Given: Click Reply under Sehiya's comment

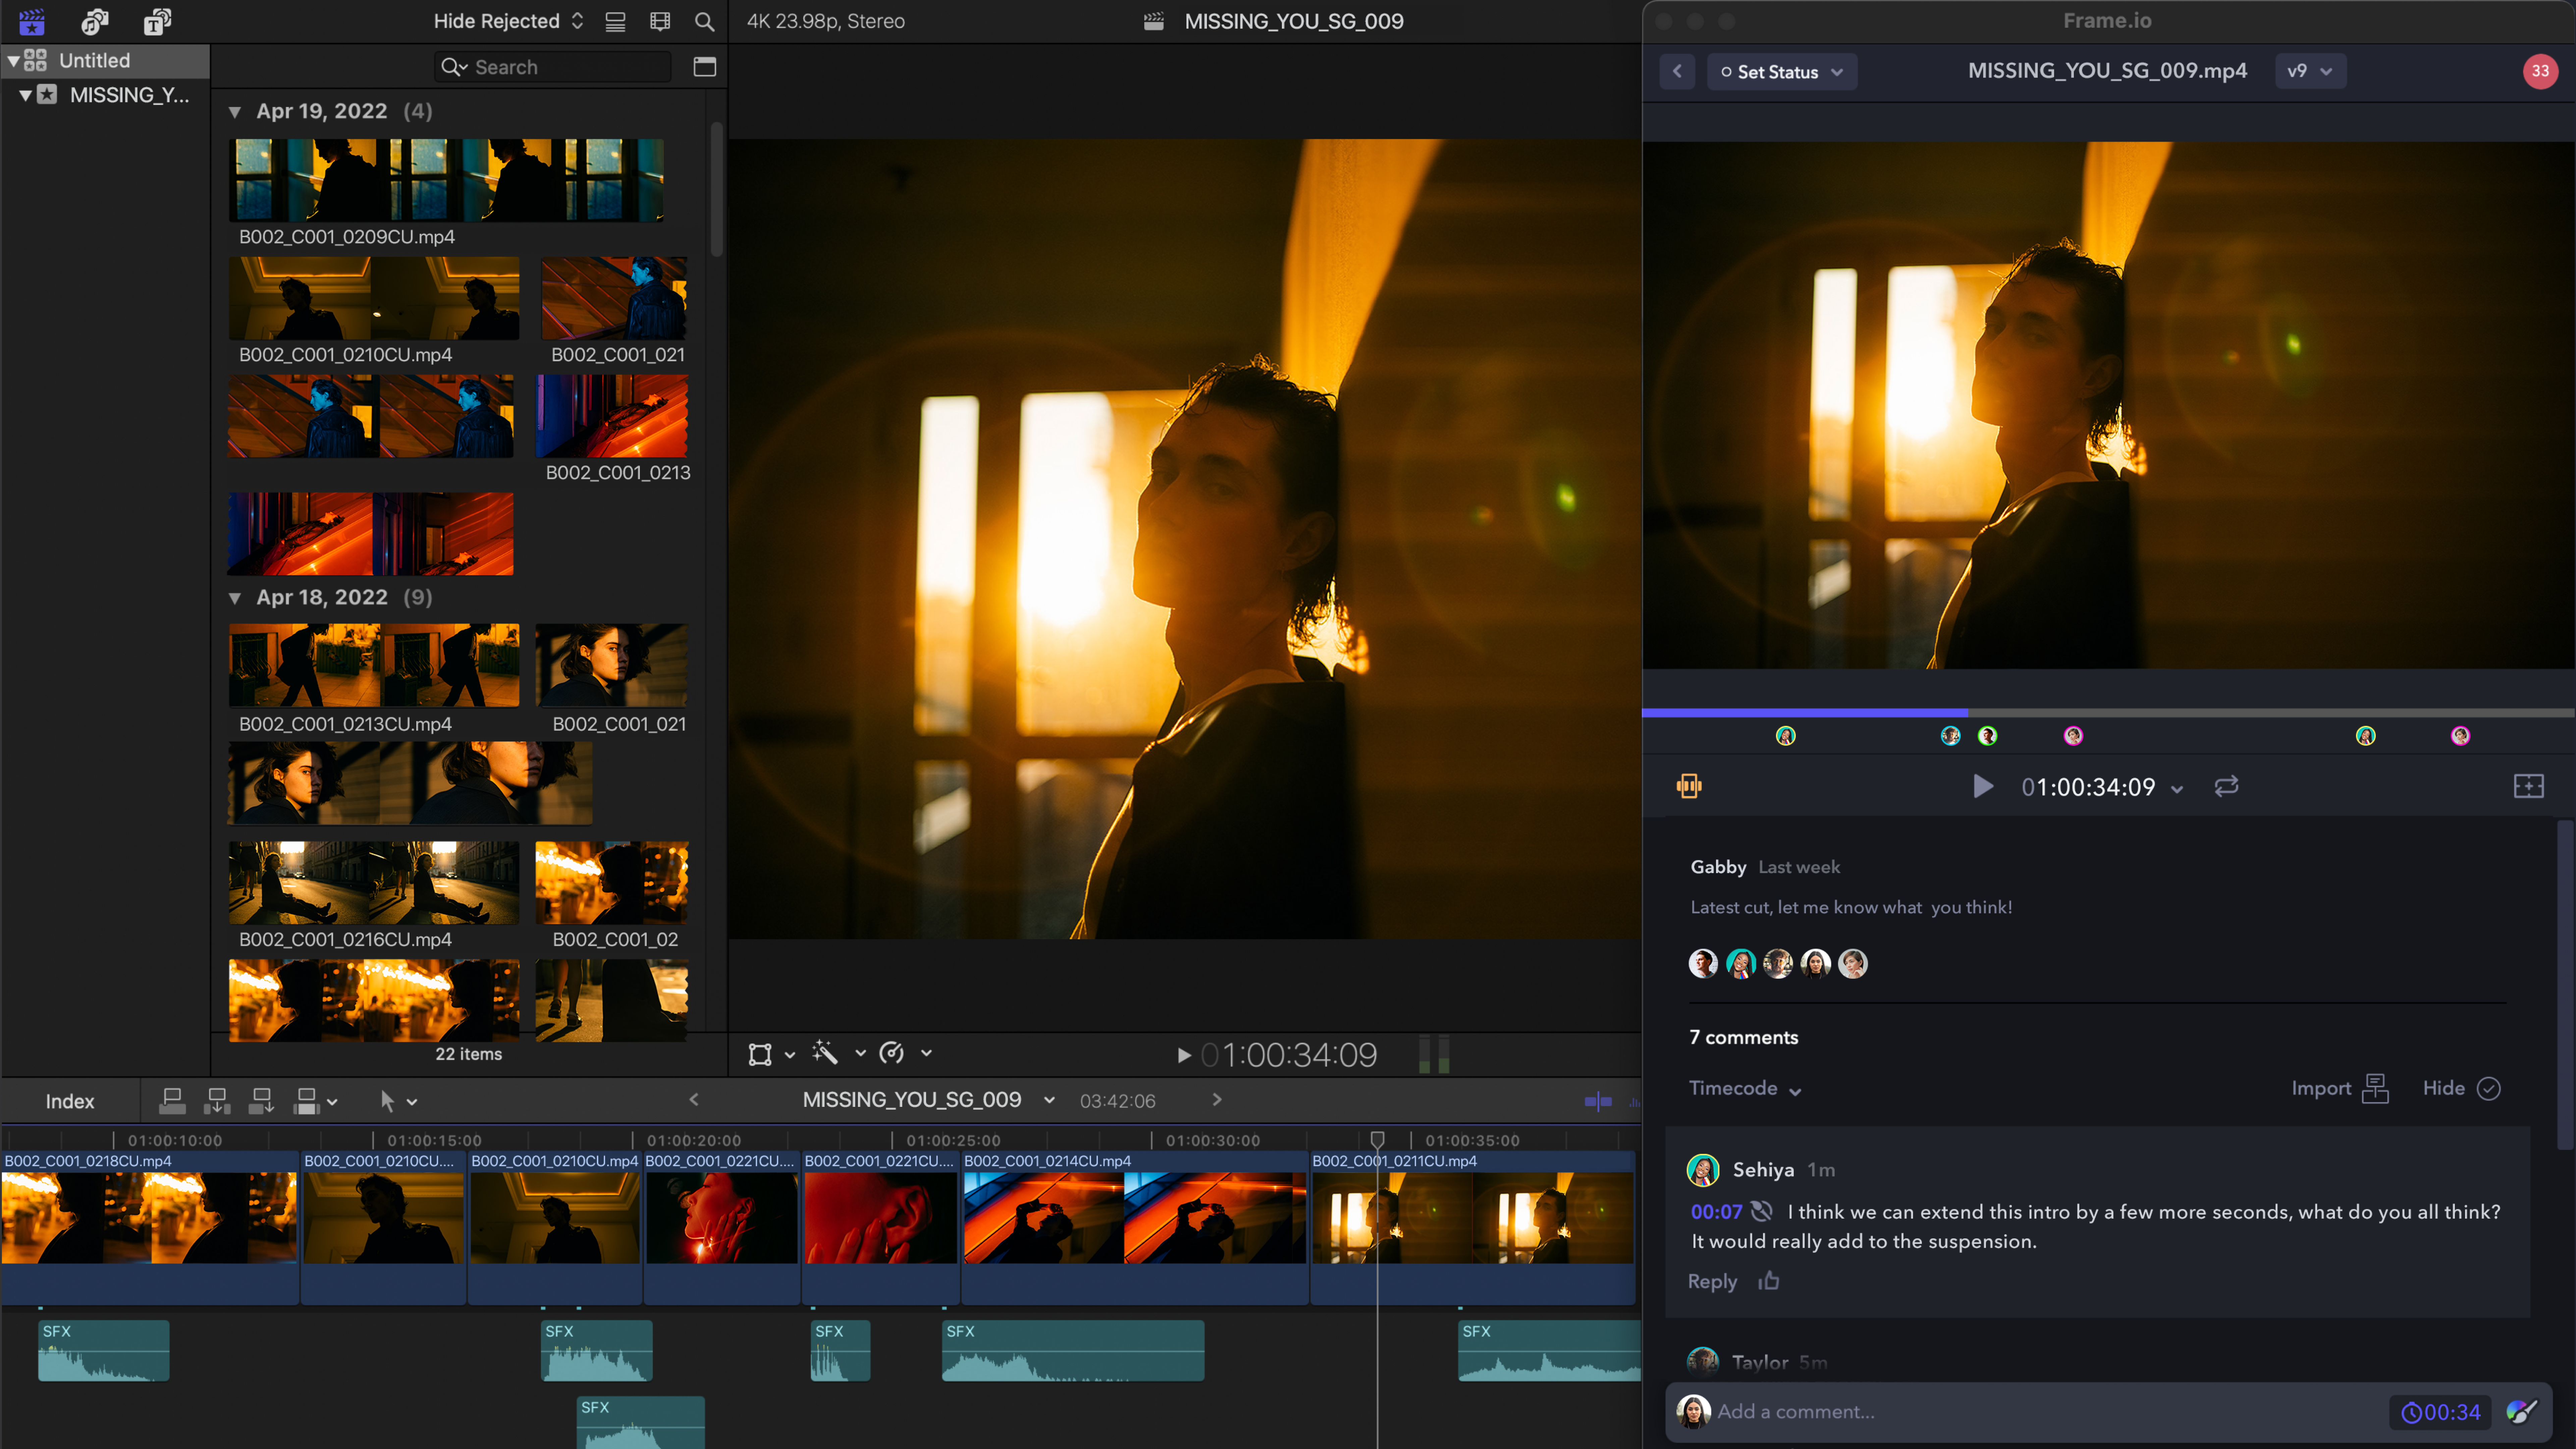Looking at the screenshot, I should tap(1712, 1281).
